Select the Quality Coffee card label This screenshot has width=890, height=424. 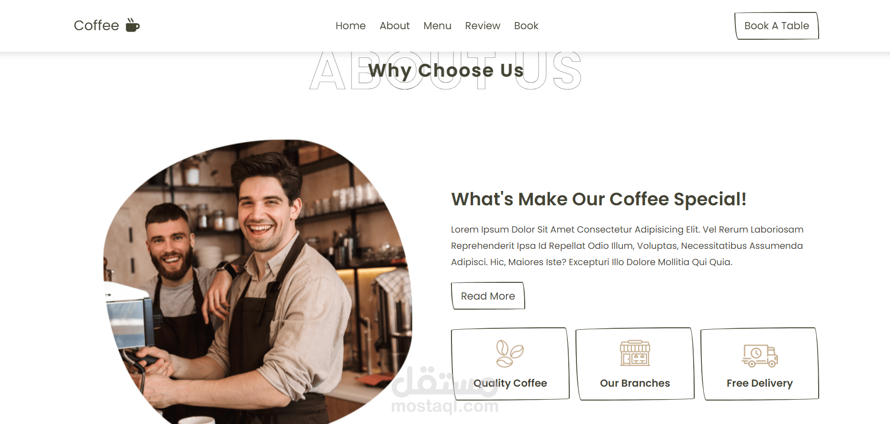pos(510,383)
